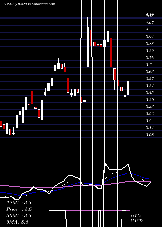Click the <<Live MACD label
Screen dimensions: 162x227
[136, 219]
